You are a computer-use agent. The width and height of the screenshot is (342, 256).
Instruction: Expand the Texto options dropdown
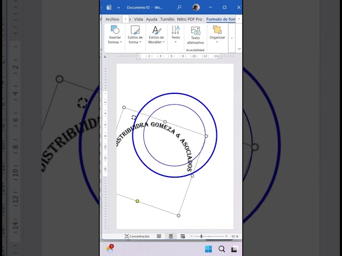pos(175,35)
